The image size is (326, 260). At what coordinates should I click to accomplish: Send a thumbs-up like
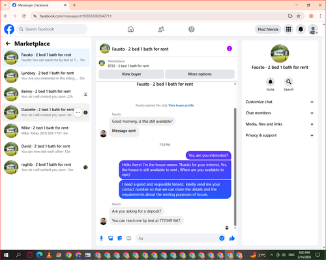click(232, 239)
